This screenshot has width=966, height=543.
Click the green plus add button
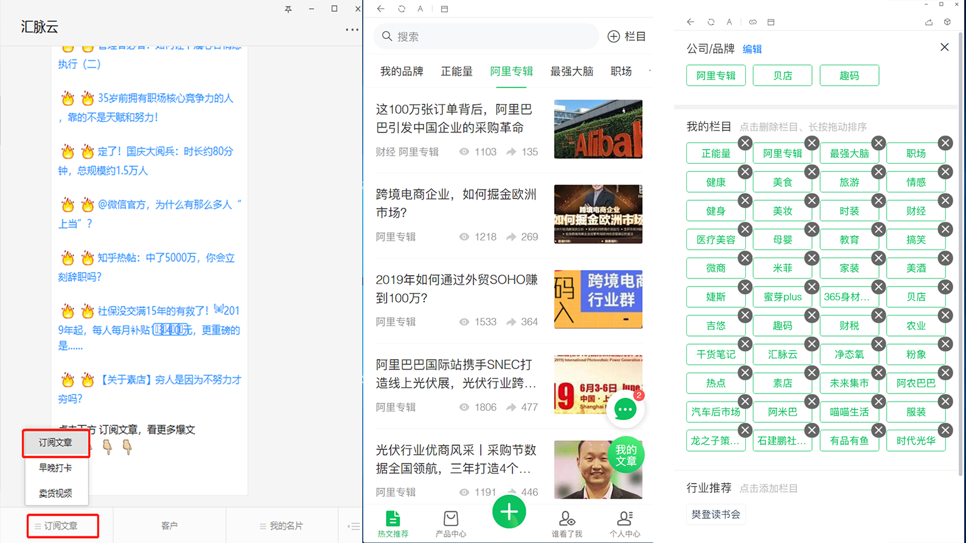[x=509, y=512]
